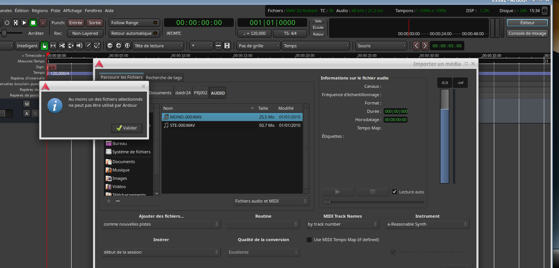Open the Fichiers audio et MIDI filter dropdown
This screenshot has width=559, height=268.
pyautogui.click(x=271, y=201)
